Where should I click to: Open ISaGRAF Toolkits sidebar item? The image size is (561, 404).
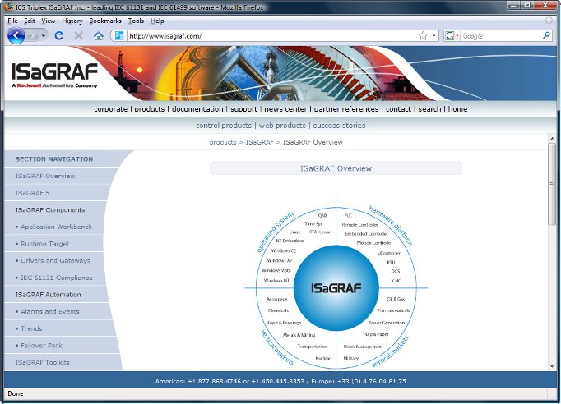point(42,362)
